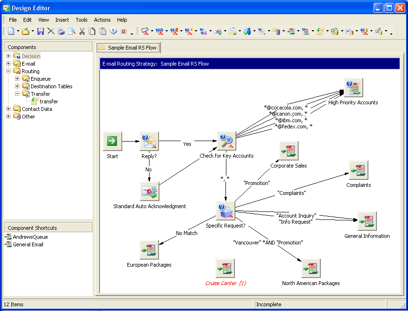Switch to Sample Email RS Flow tab
This screenshot has height=311, width=408.
(129, 48)
